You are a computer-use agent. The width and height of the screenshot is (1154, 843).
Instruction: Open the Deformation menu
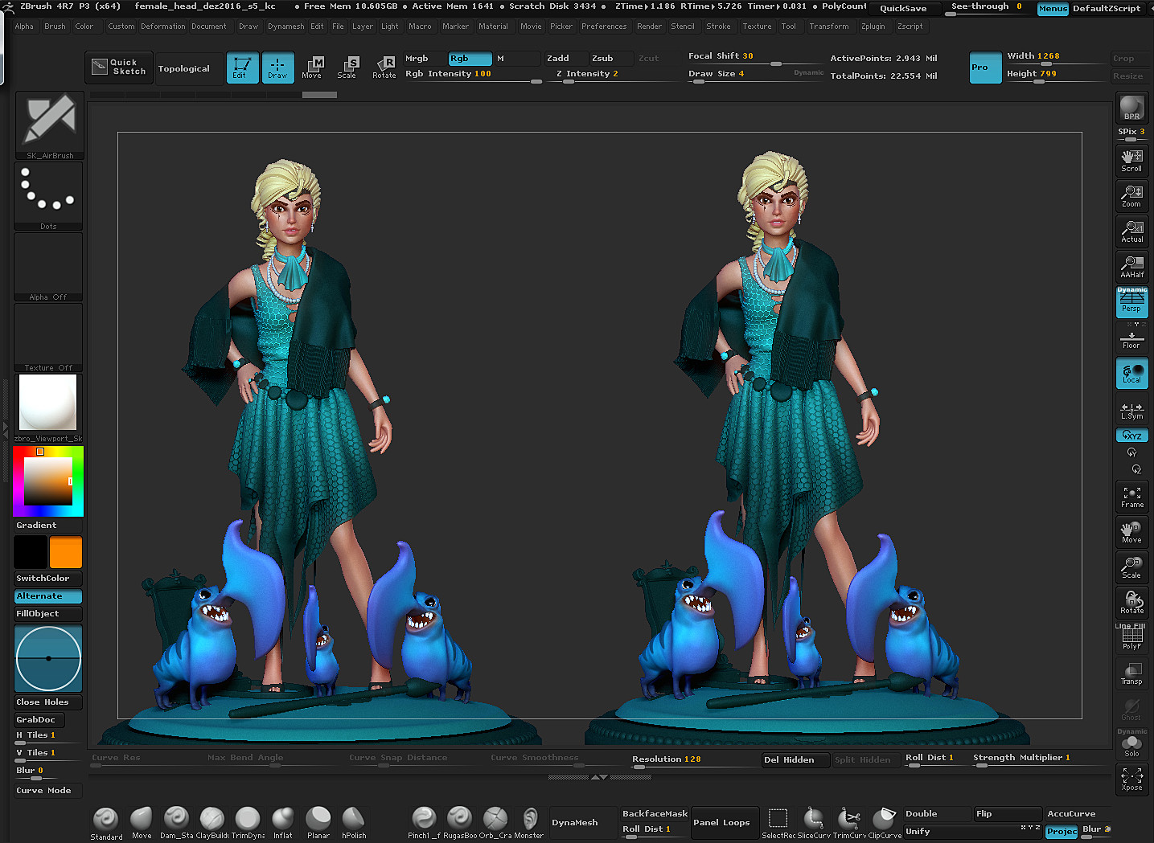pos(163,27)
